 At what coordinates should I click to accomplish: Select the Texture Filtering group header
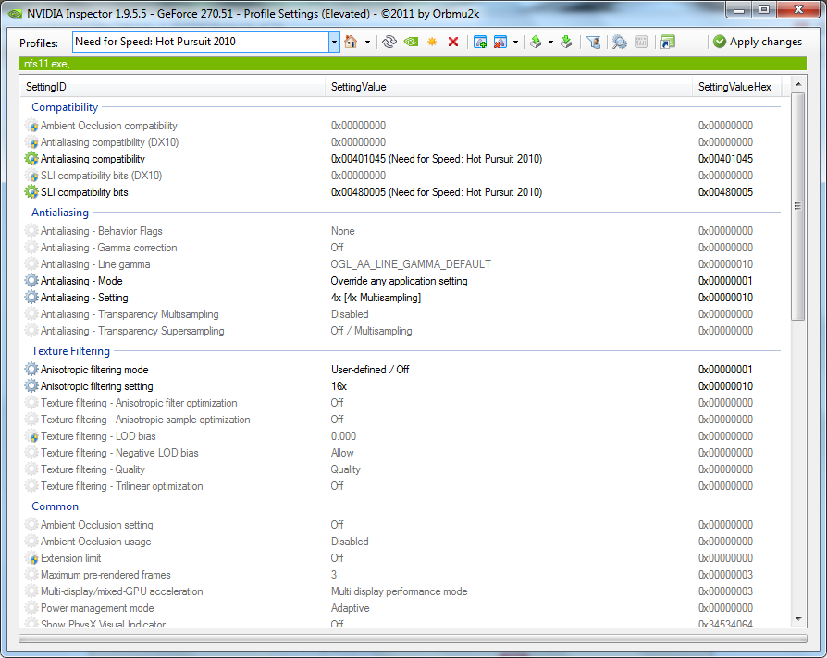coord(70,351)
